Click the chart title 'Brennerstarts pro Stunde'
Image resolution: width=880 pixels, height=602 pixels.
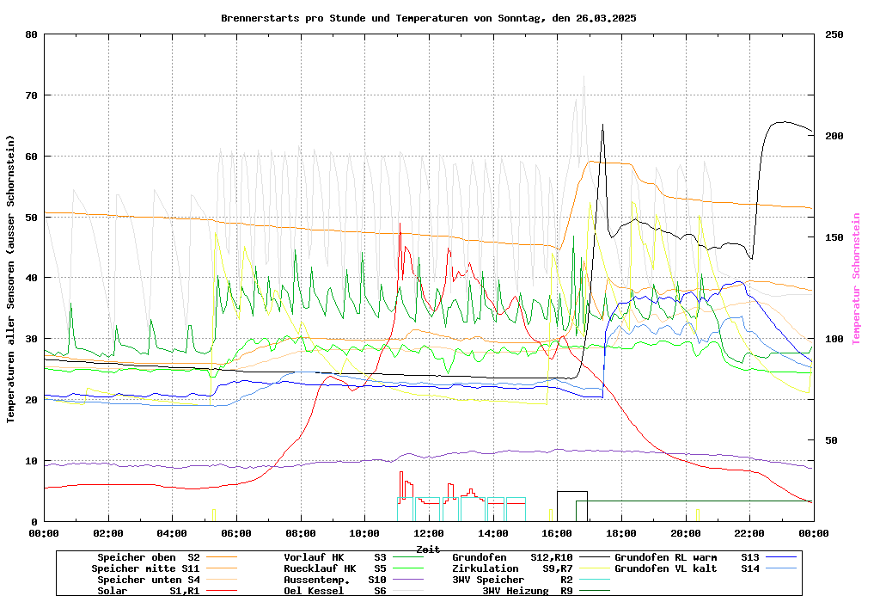tap(428, 18)
